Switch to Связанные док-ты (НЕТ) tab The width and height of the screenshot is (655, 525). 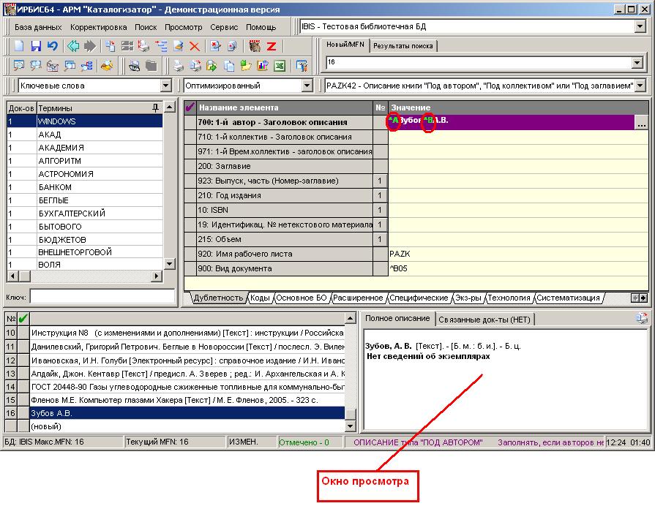coord(484,320)
